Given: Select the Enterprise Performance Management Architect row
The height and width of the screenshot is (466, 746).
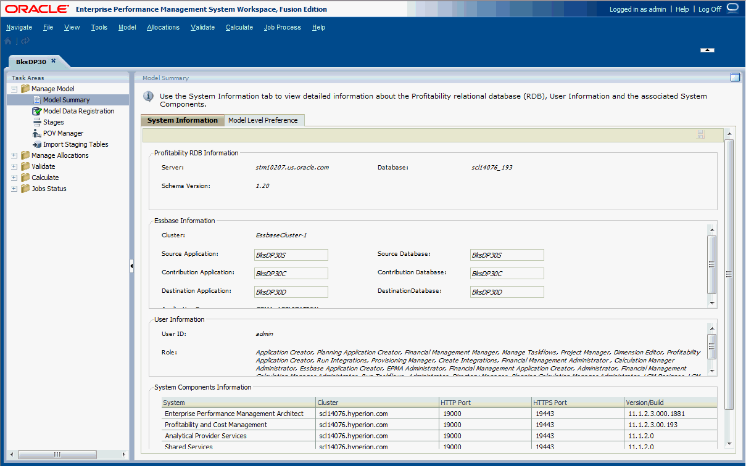Looking at the screenshot, I should click(x=439, y=414).
